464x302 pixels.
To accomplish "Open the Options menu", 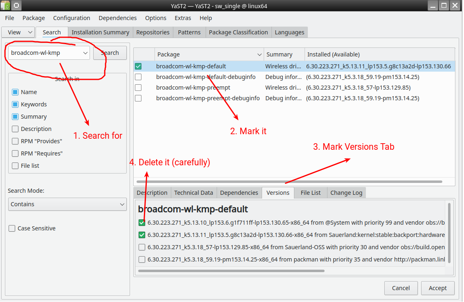I will point(156,18).
